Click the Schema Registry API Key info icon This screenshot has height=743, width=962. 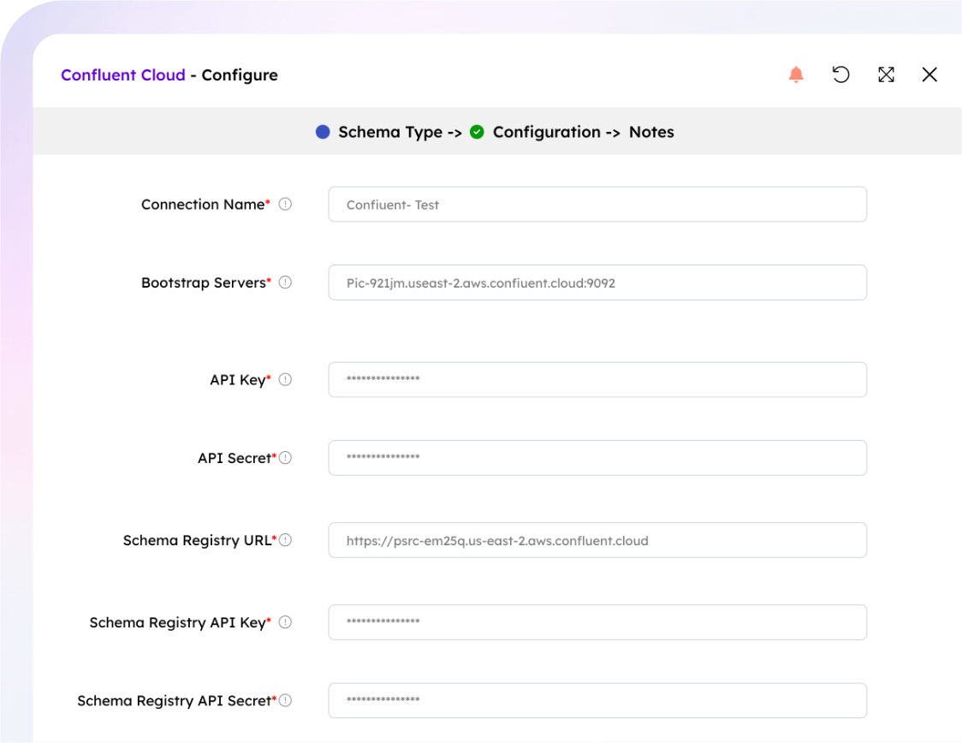[x=285, y=622]
